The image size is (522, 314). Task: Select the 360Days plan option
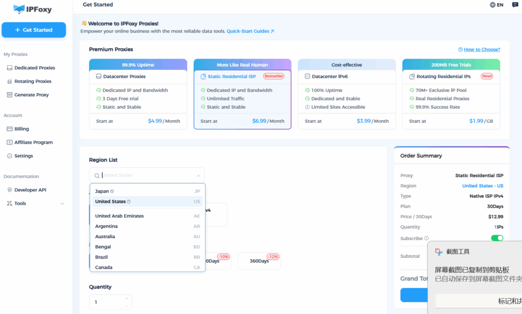coord(259,261)
